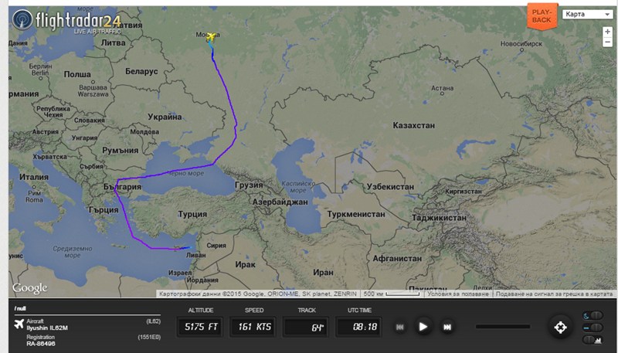Click the flightradar24 radar logo

pos(22,19)
